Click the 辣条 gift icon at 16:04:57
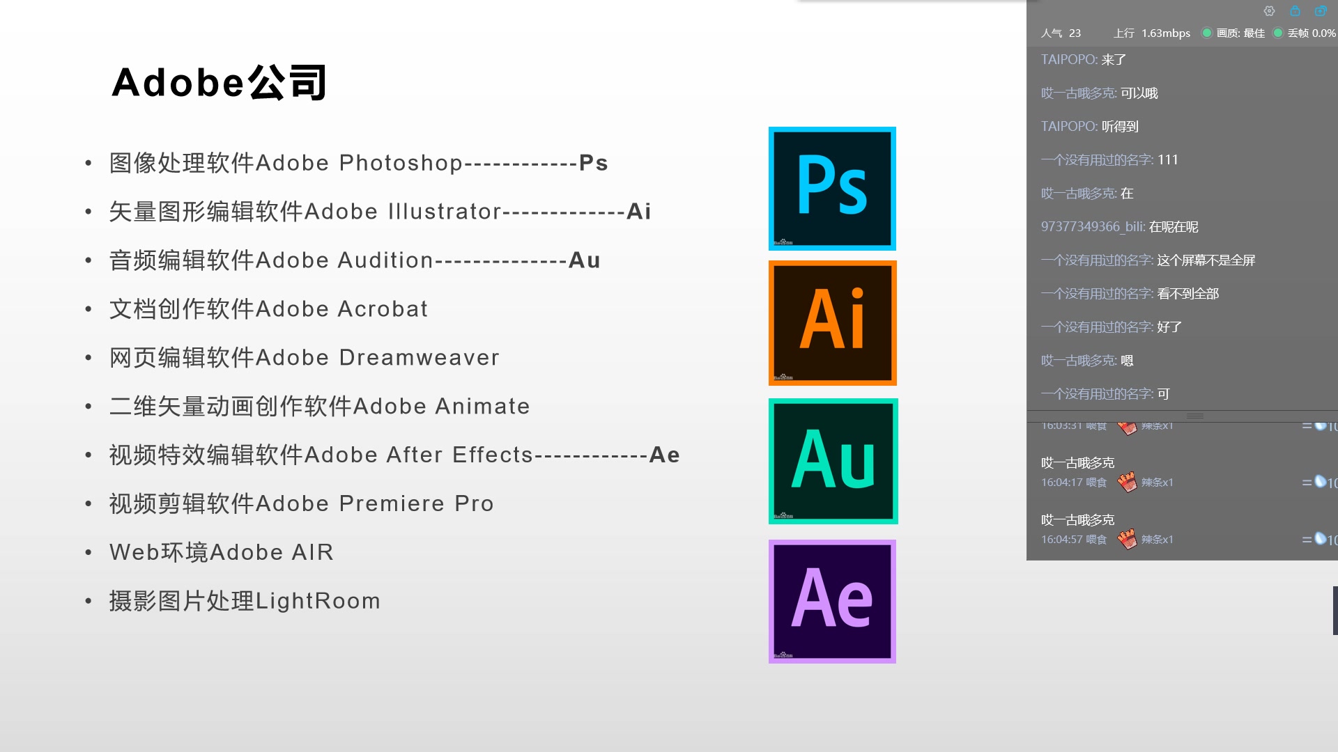The image size is (1338, 752). 1127,539
